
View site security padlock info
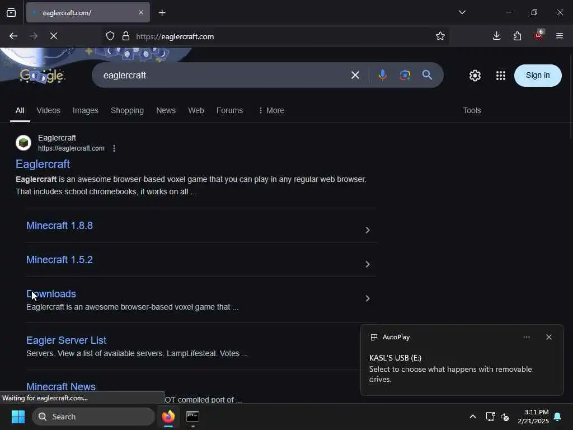126,36
